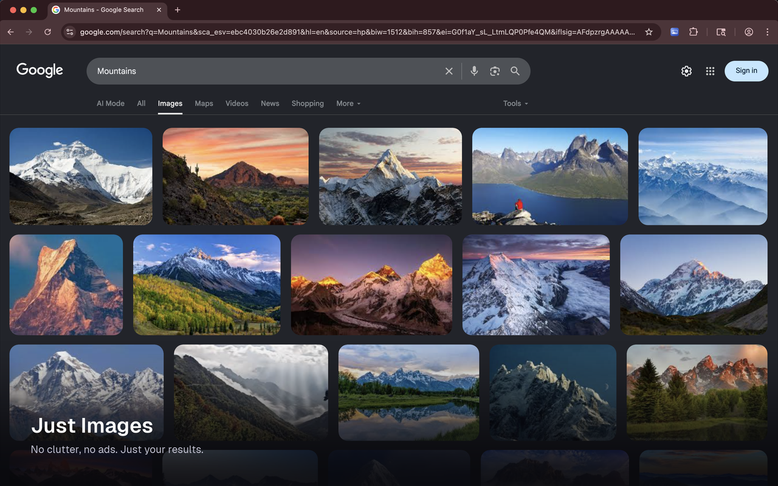Click the browser forward arrow

[29, 32]
